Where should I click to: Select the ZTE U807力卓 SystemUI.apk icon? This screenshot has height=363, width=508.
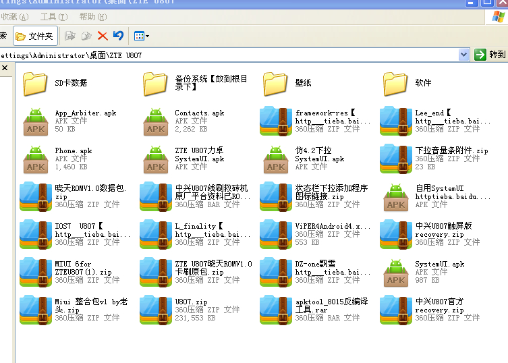pos(156,159)
